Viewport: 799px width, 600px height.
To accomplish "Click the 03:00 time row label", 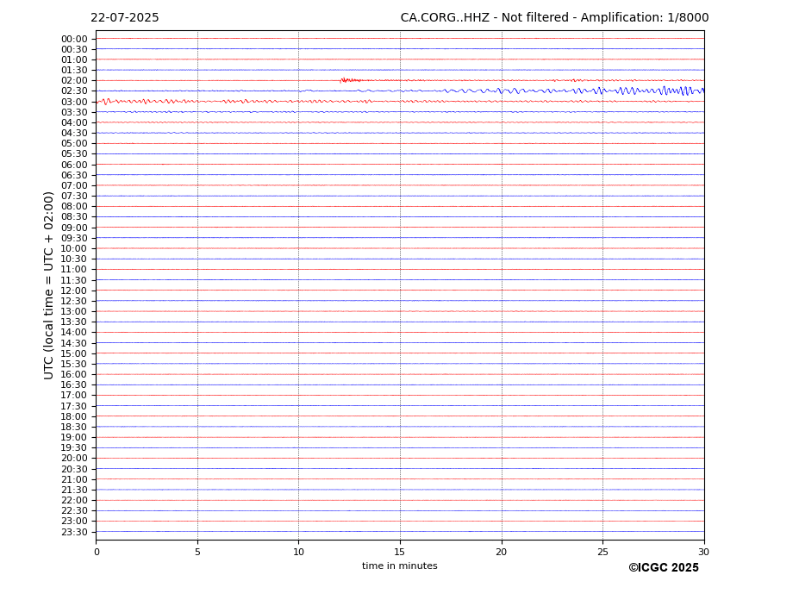I will (x=74, y=102).
